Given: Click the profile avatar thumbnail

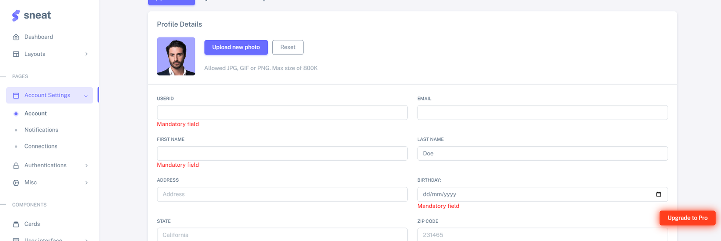Looking at the screenshot, I should point(176,56).
